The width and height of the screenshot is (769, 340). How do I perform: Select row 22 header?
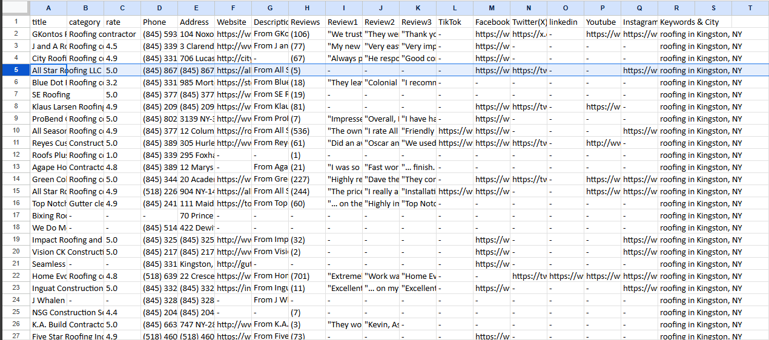tap(15, 276)
